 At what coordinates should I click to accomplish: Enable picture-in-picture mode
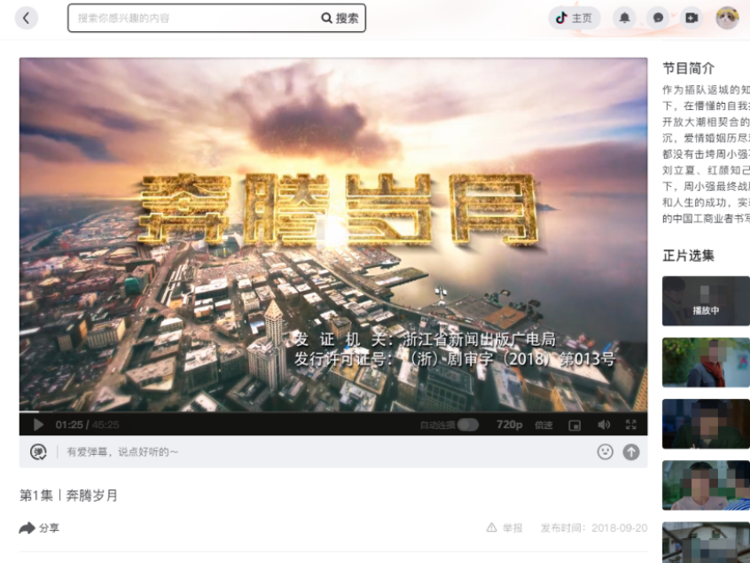click(x=574, y=426)
